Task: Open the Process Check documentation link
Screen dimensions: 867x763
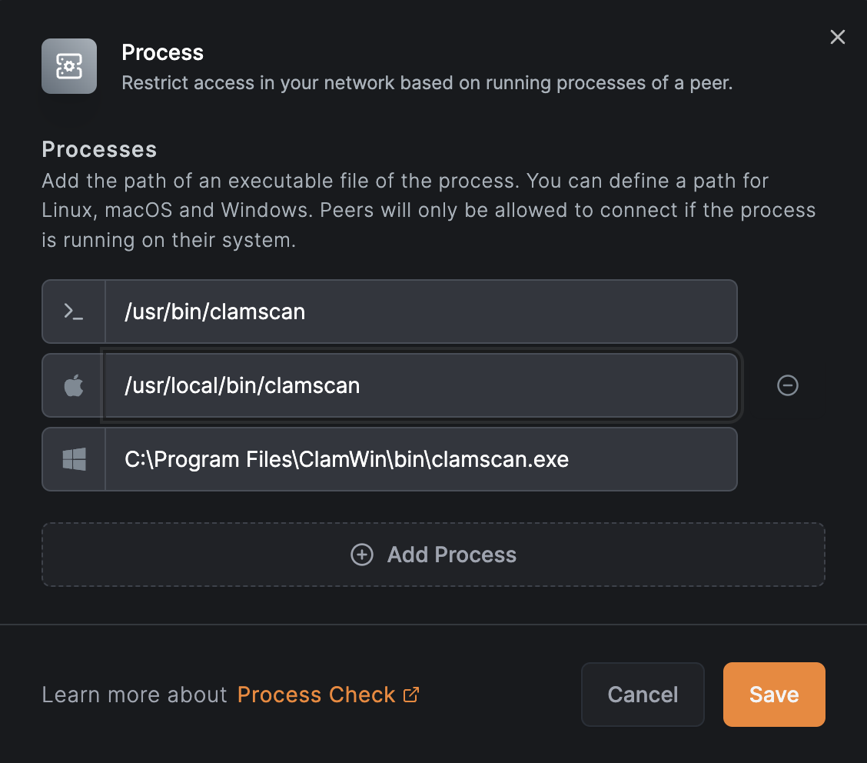Action: pyautogui.click(x=315, y=694)
